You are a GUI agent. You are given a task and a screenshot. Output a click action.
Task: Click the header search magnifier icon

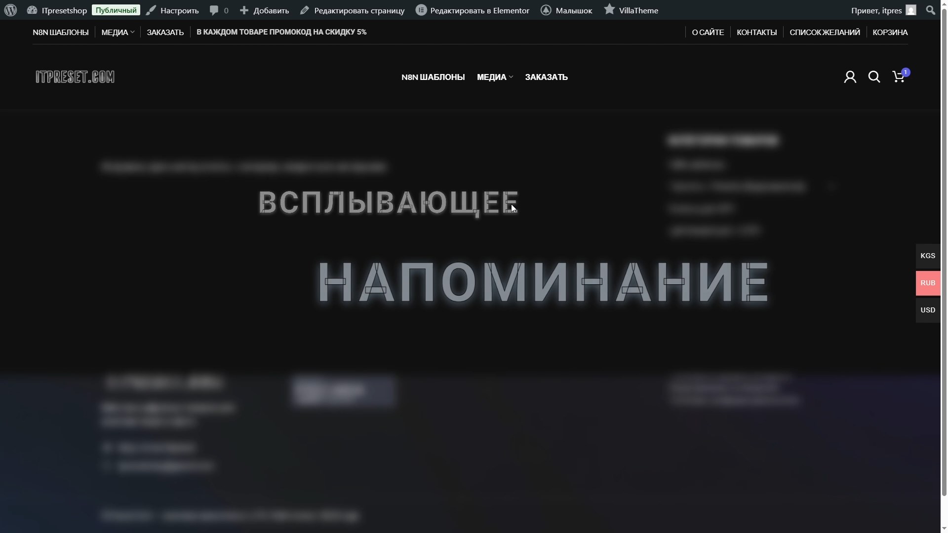pos(874,77)
